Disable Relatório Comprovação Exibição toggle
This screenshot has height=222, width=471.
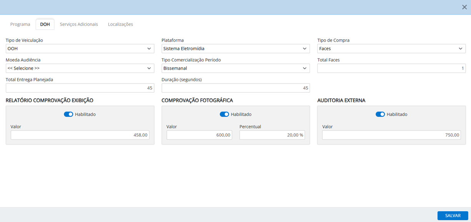click(x=68, y=114)
